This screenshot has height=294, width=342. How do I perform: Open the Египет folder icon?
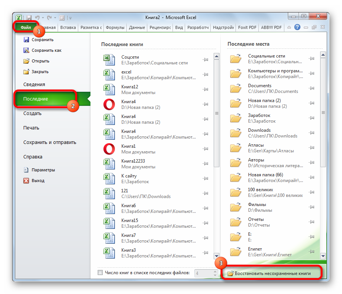coord(236,252)
